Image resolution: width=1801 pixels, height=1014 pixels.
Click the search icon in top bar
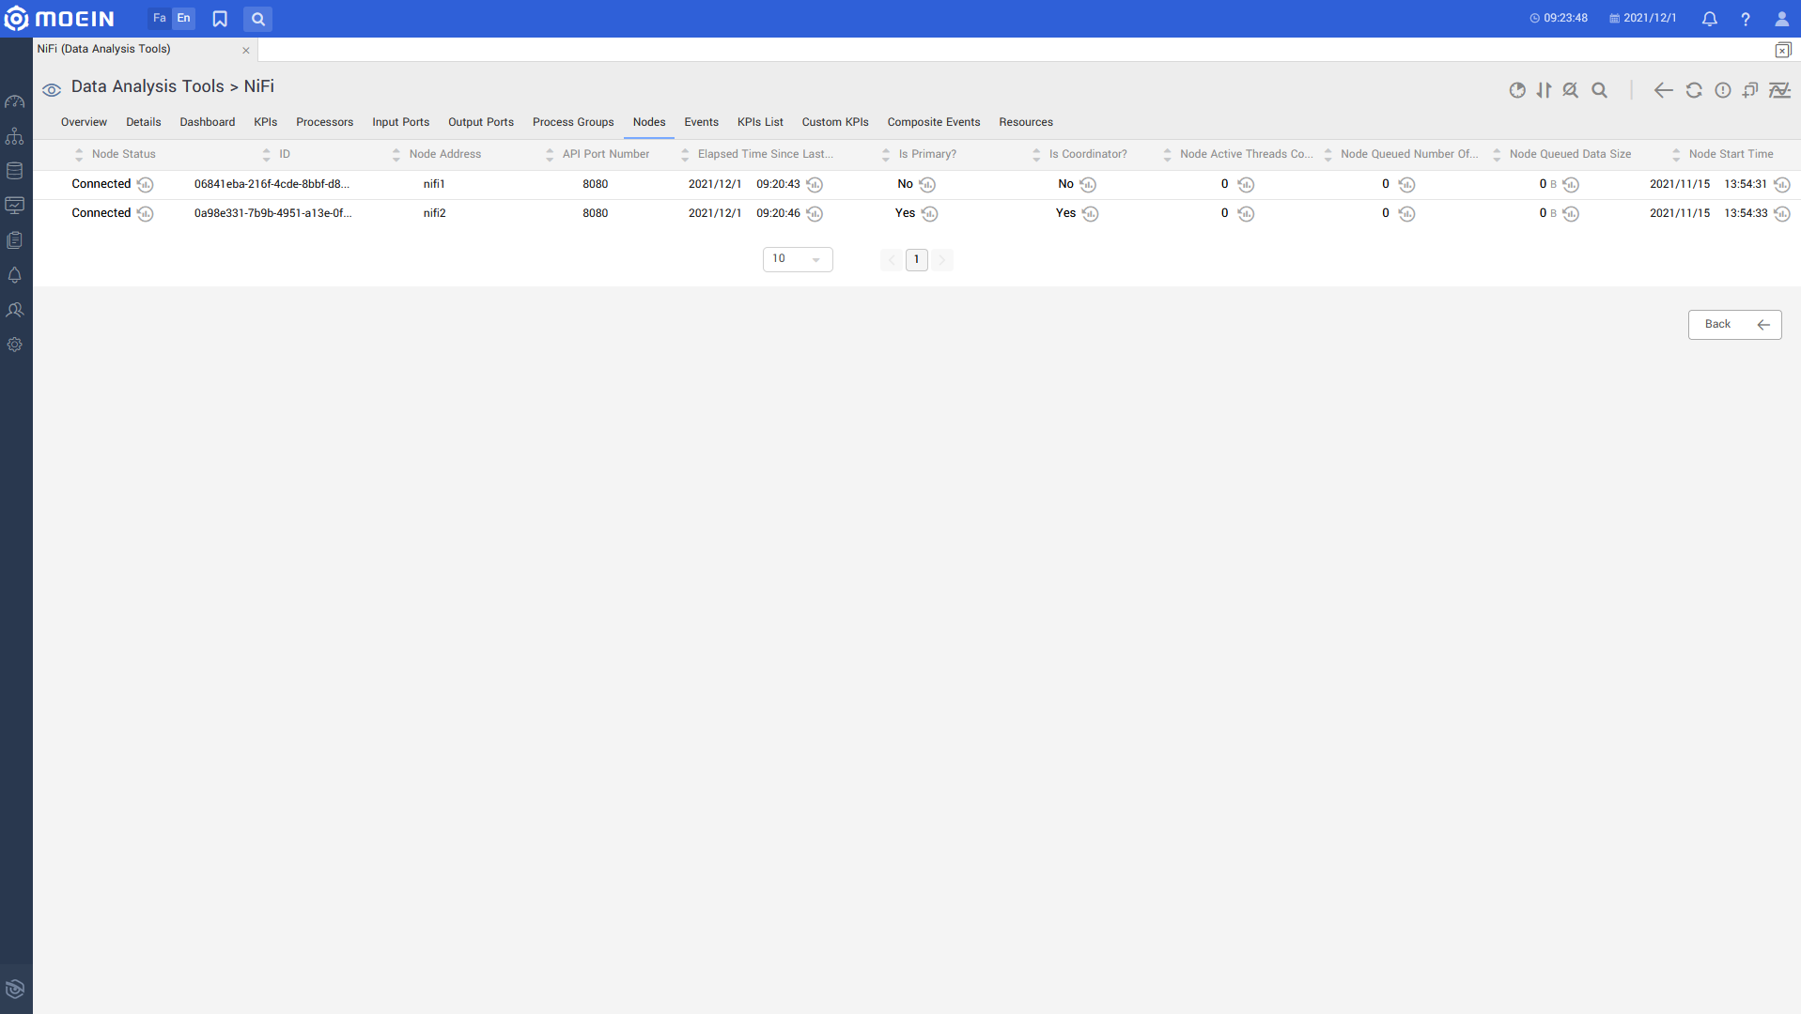click(257, 19)
